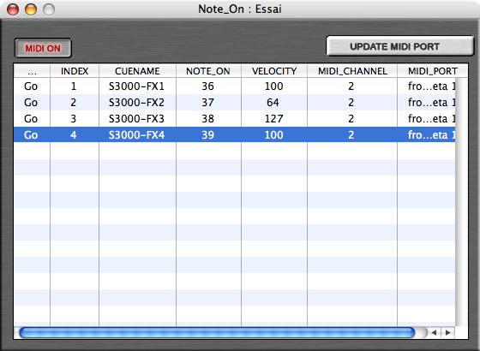Click the scroll left arrow
Image resolution: width=480 pixels, height=351 pixels.
(434, 332)
